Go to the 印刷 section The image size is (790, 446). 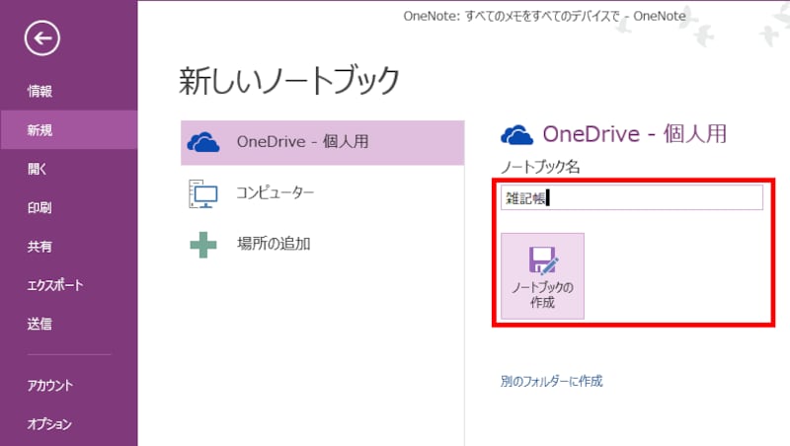(39, 207)
